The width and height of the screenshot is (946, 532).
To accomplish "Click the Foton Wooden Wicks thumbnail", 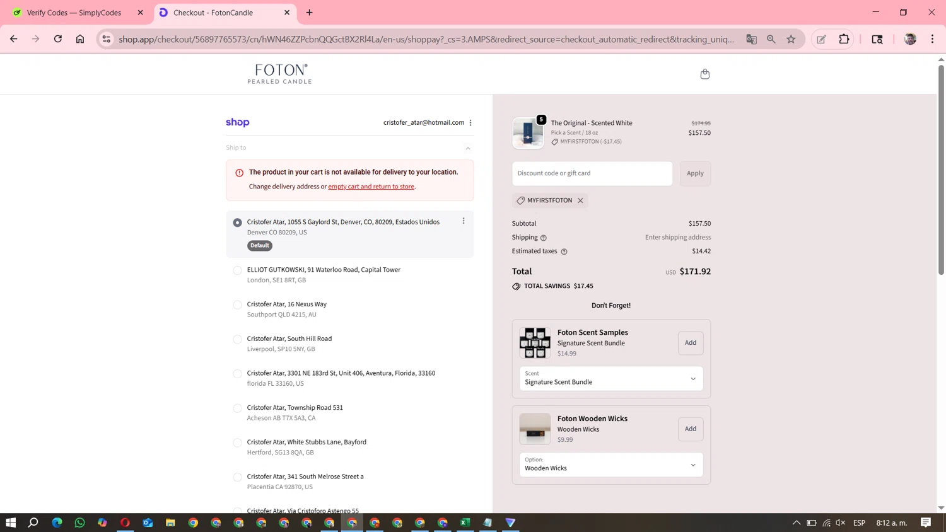I will click(535, 429).
